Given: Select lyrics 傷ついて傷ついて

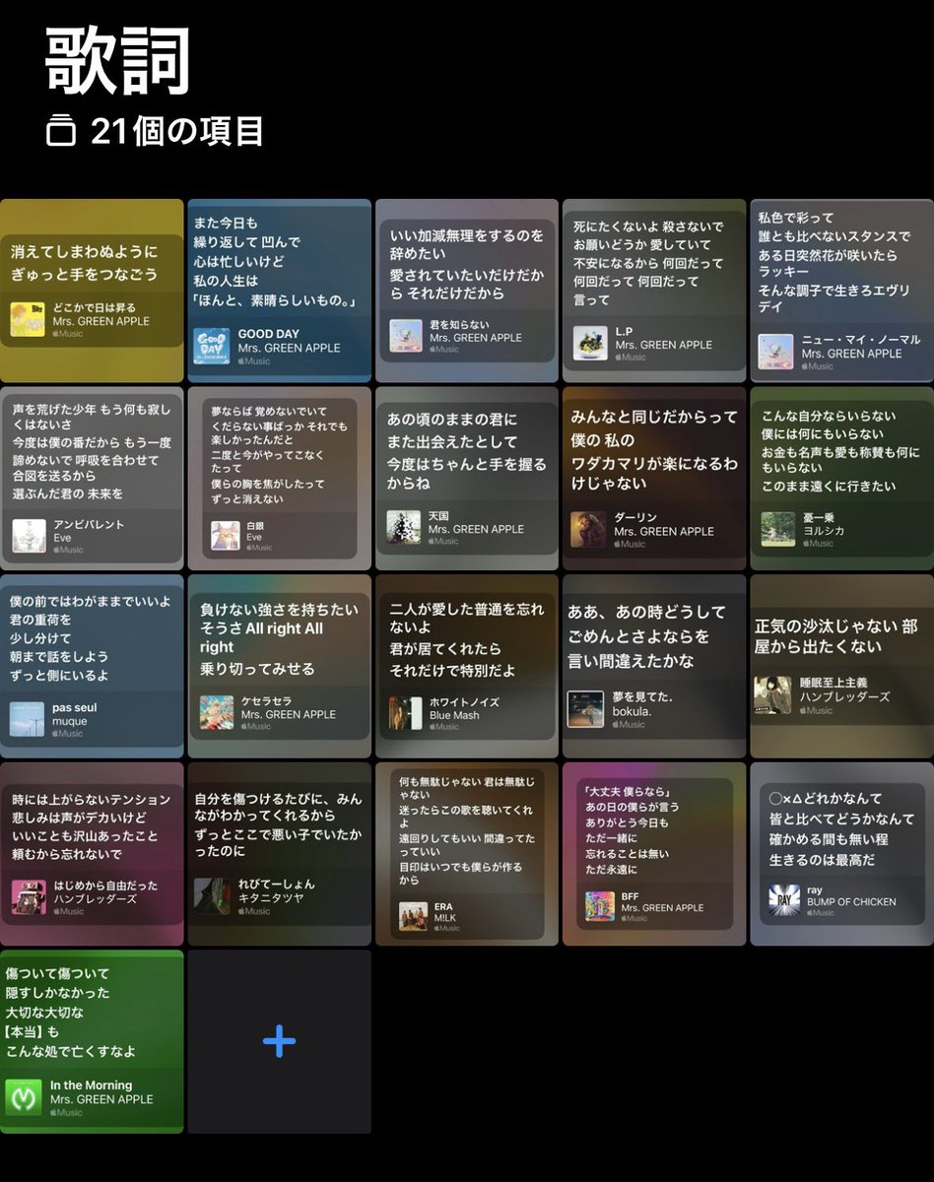Looking at the screenshot, I should click(71, 1012).
